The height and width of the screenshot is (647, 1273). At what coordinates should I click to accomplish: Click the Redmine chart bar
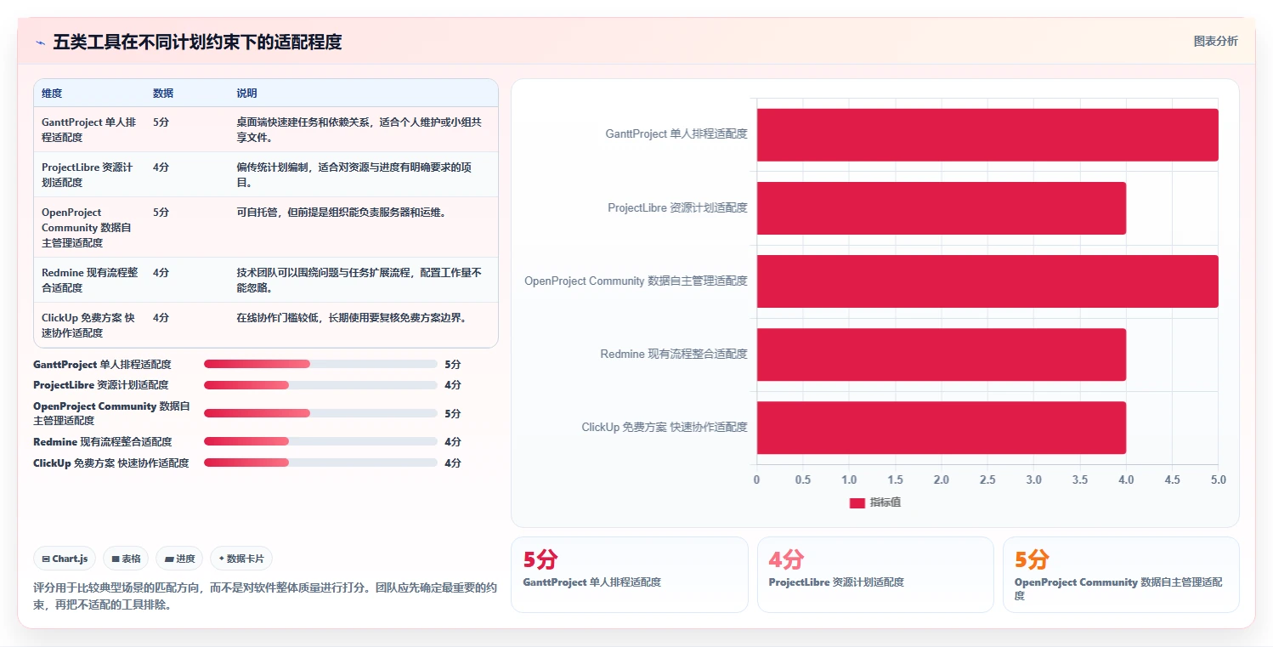[x=942, y=354]
